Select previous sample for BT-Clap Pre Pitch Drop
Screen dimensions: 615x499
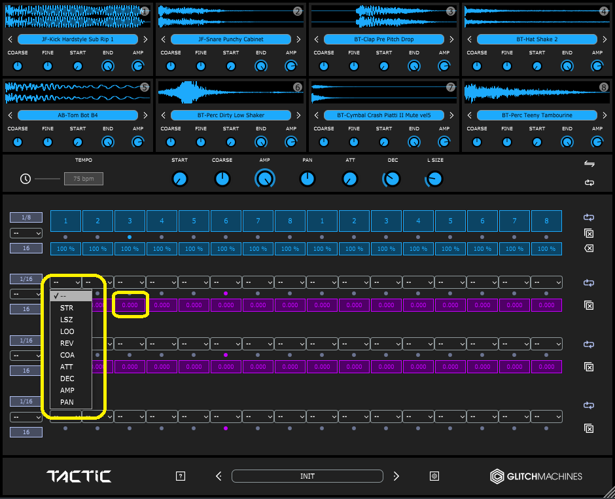pos(317,39)
